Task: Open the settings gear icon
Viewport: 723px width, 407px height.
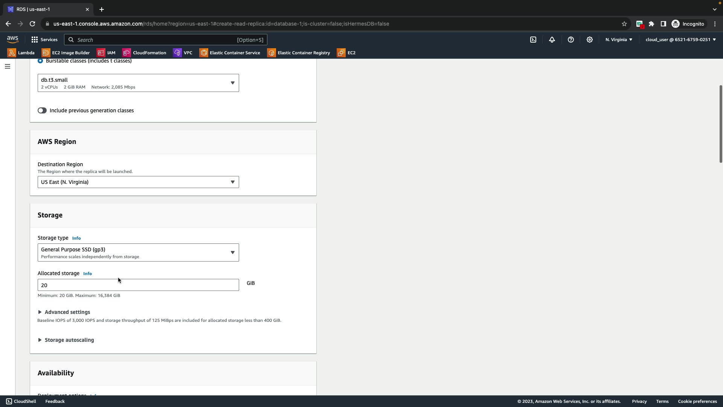Action: 590,40
